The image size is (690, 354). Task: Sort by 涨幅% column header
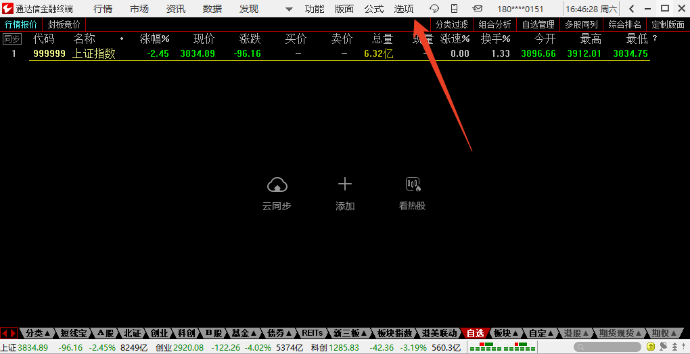coord(154,39)
